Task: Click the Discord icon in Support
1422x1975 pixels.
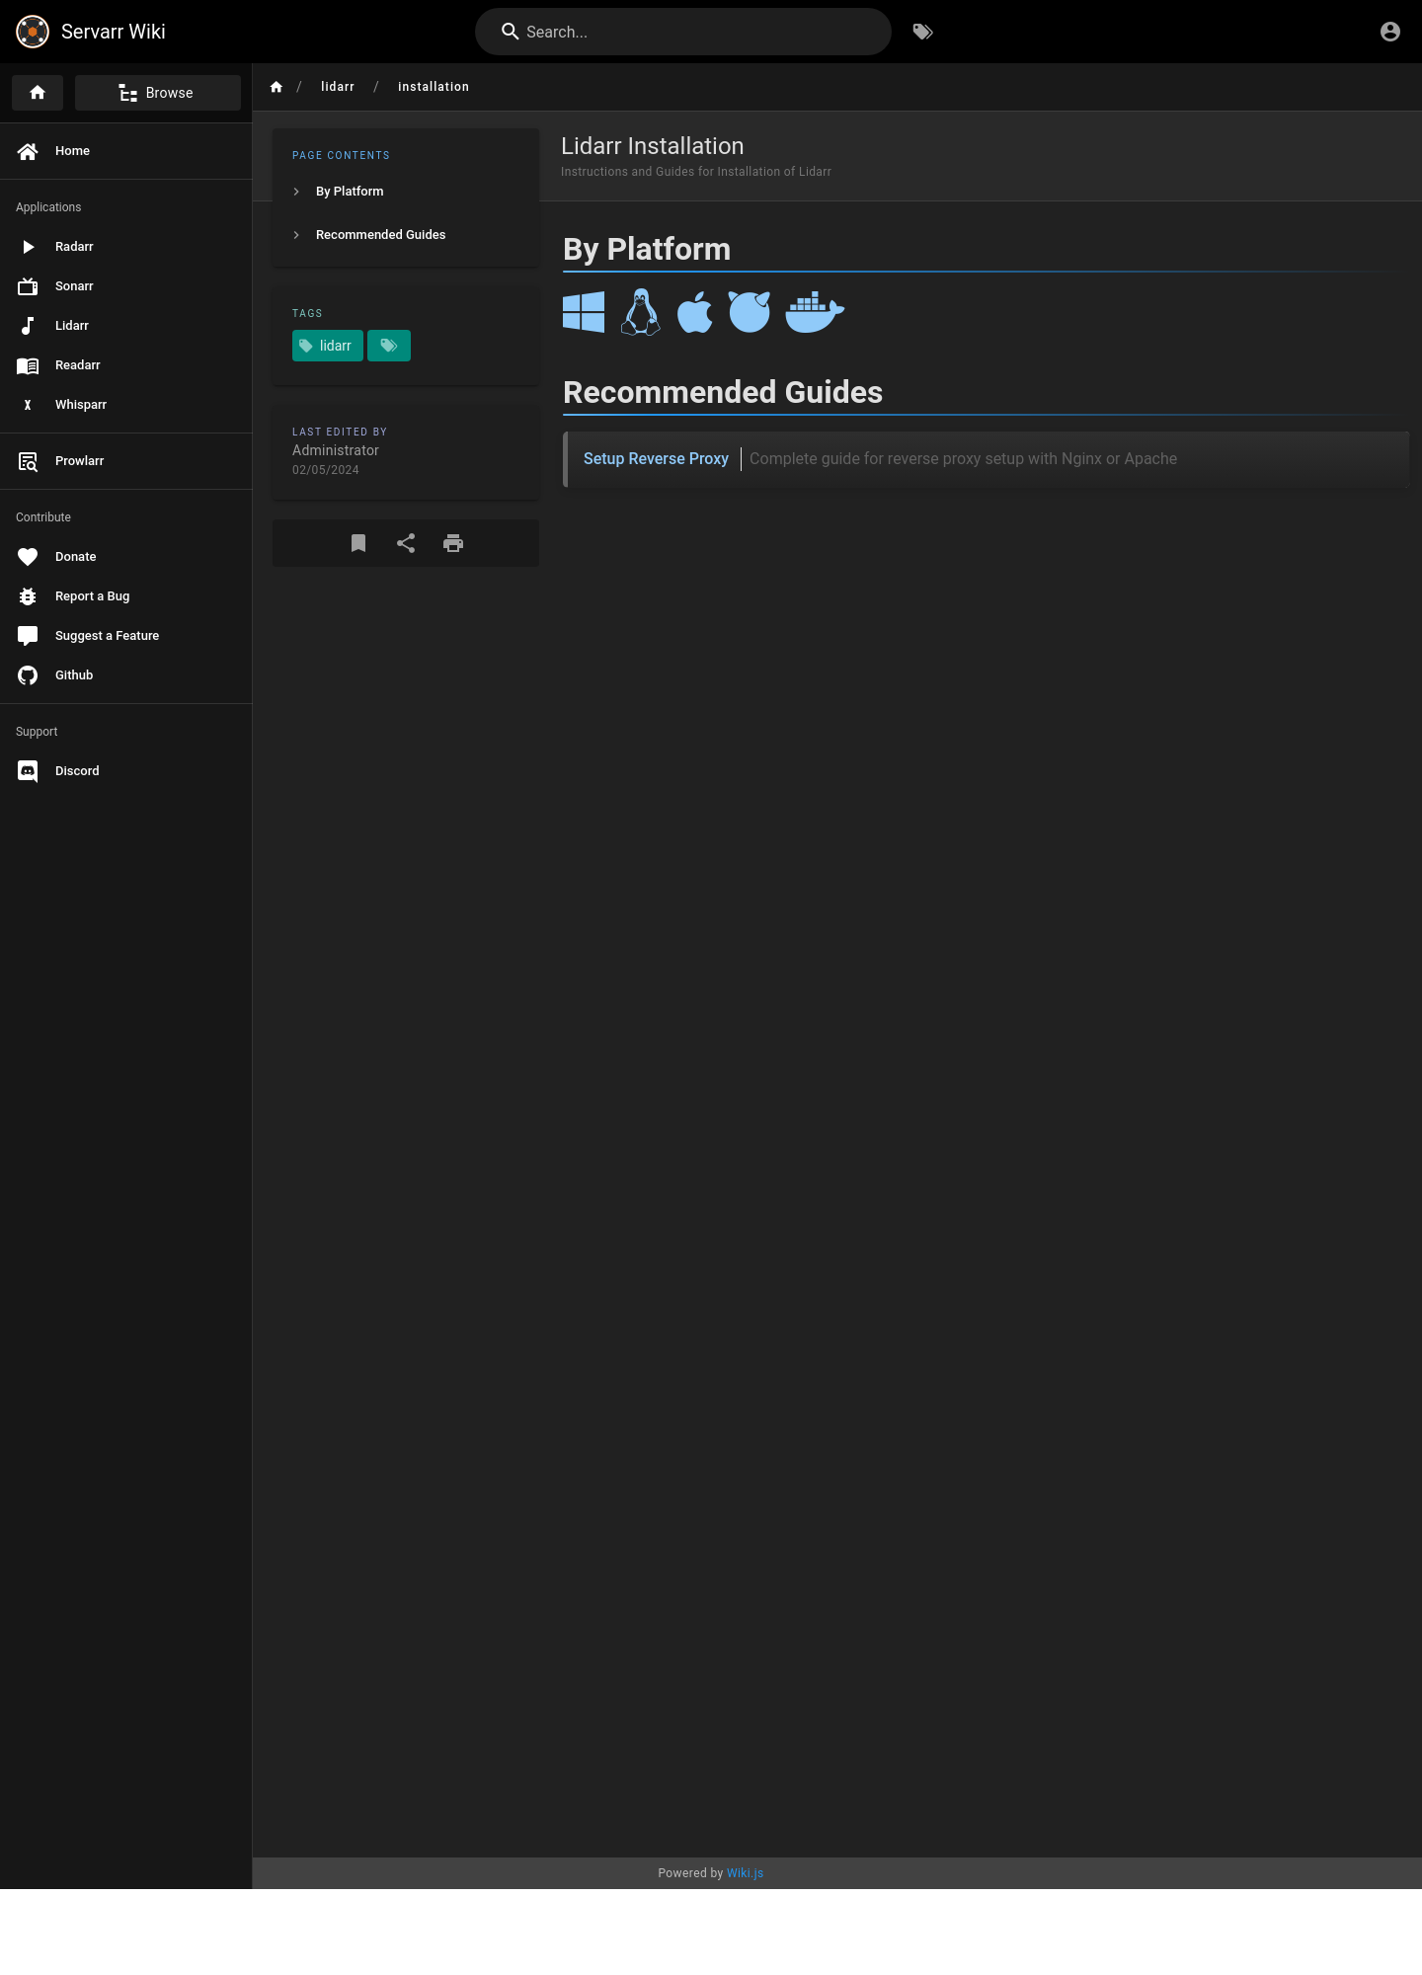Action: point(28,771)
